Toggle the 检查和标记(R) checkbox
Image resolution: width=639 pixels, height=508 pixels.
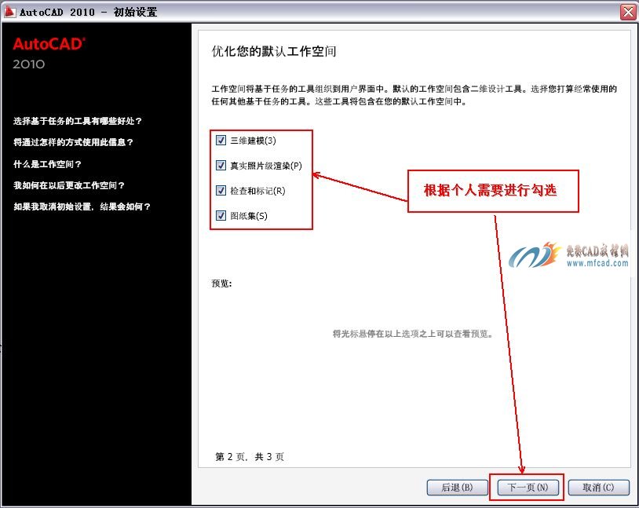(221, 190)
